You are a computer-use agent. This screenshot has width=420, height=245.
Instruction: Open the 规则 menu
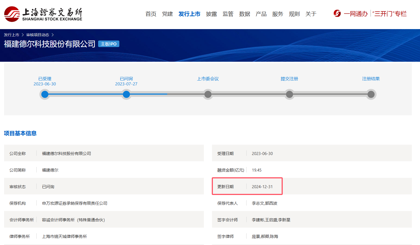coord(294,14)
